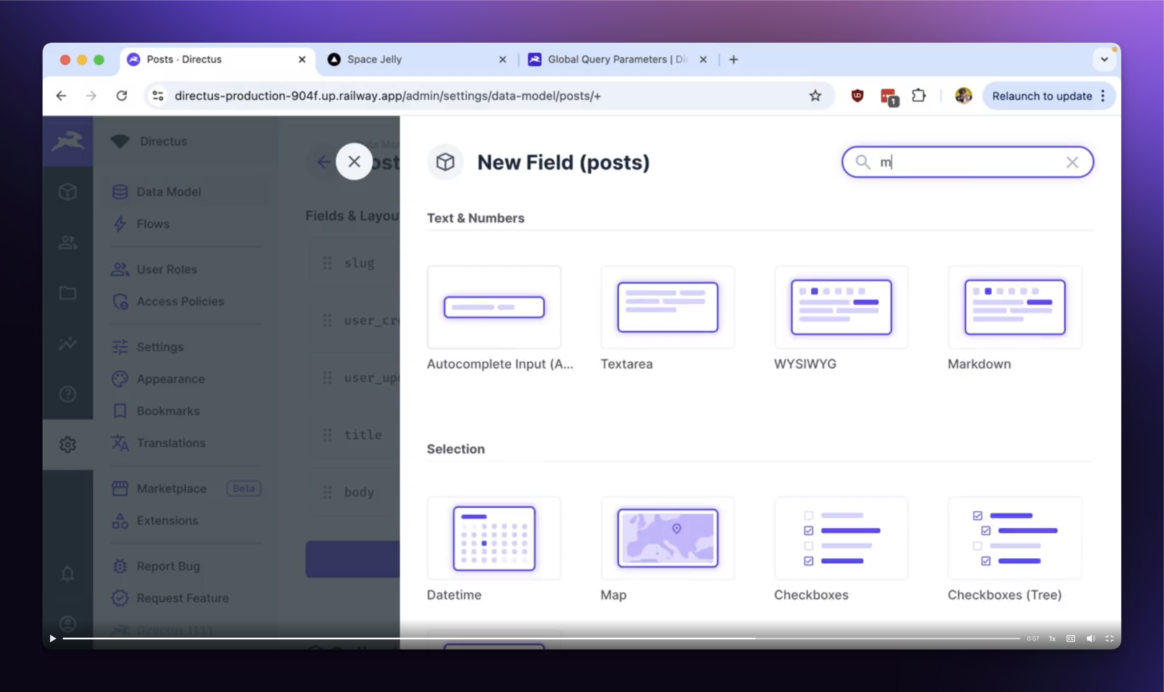Open the Extensions puzzle icon
The width and height of the screenshot is (1164, 692).
tap(918, 96)
